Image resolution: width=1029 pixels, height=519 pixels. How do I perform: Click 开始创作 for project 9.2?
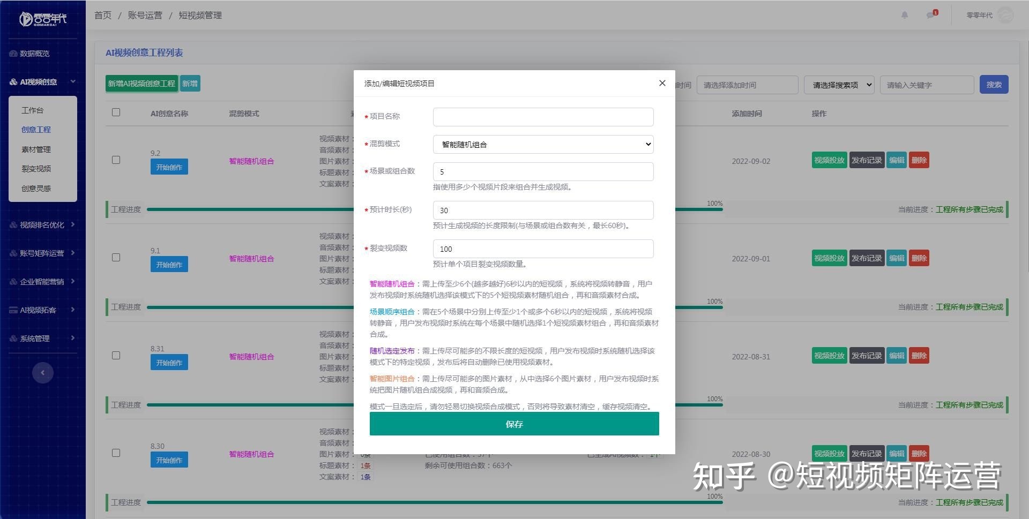(x=169, y=167)
